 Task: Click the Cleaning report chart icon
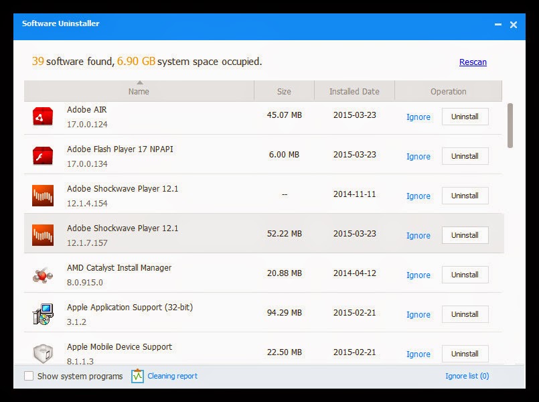tap(137, 376)
